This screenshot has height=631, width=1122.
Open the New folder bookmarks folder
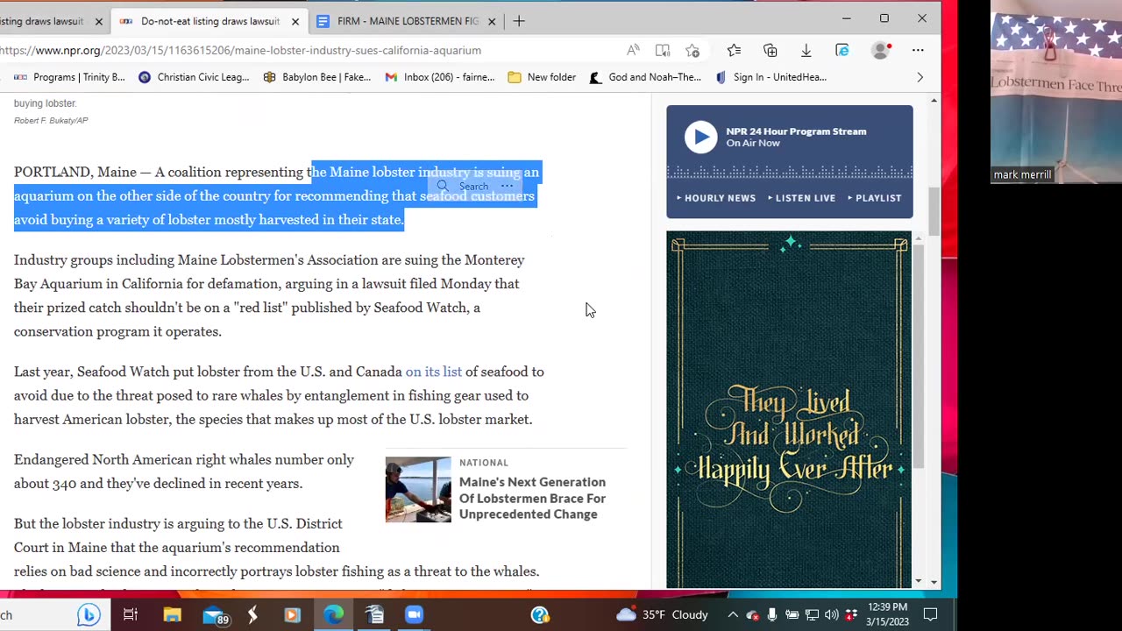(x=542, y=77)
